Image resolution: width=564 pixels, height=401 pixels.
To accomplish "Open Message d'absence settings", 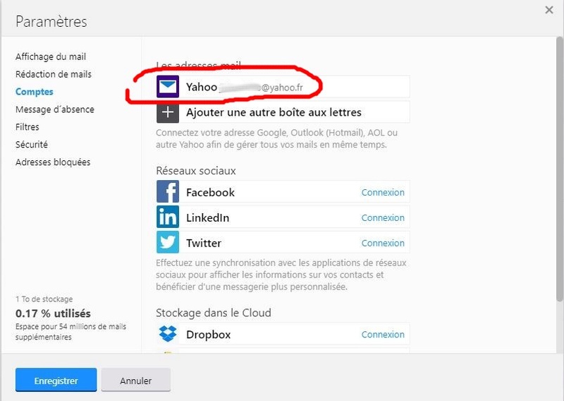I will (x=55, y=109).
